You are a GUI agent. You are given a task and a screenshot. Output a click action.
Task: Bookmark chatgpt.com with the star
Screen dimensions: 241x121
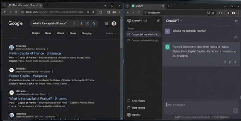[x=213, y=13]
